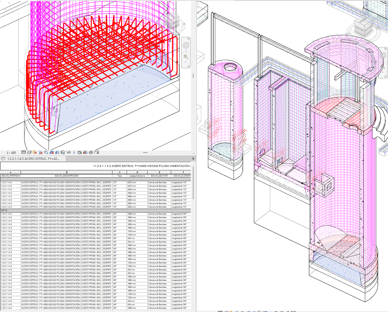Toggle Reveal Hidden Elements lightbulb
The width and height of the screenshot is (388, 312).
point(74,152)
